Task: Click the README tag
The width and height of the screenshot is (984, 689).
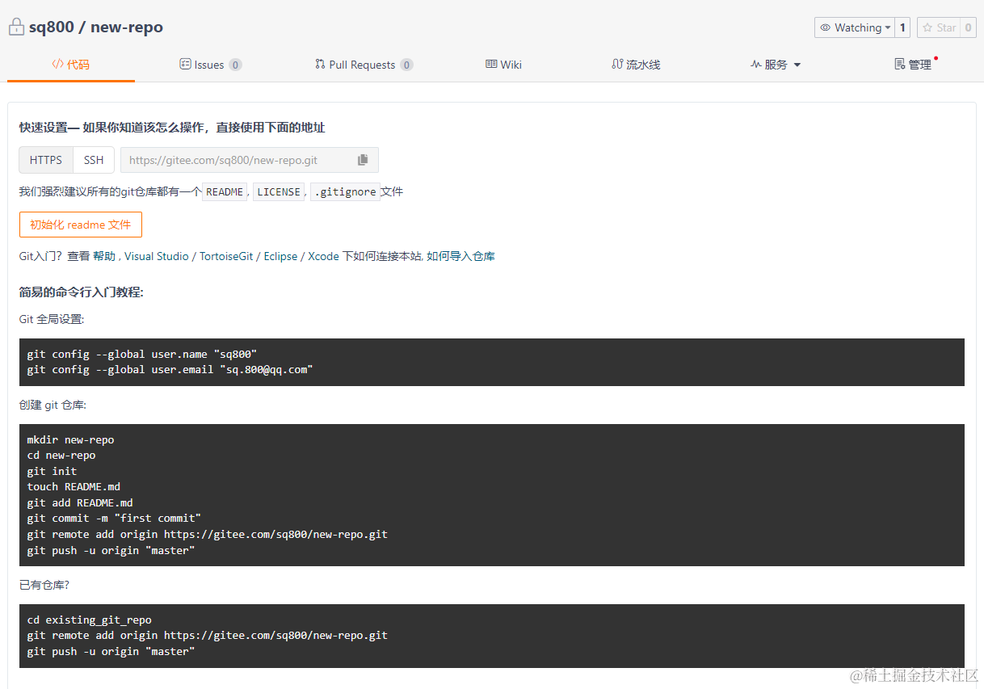Action: pos(225,192)
